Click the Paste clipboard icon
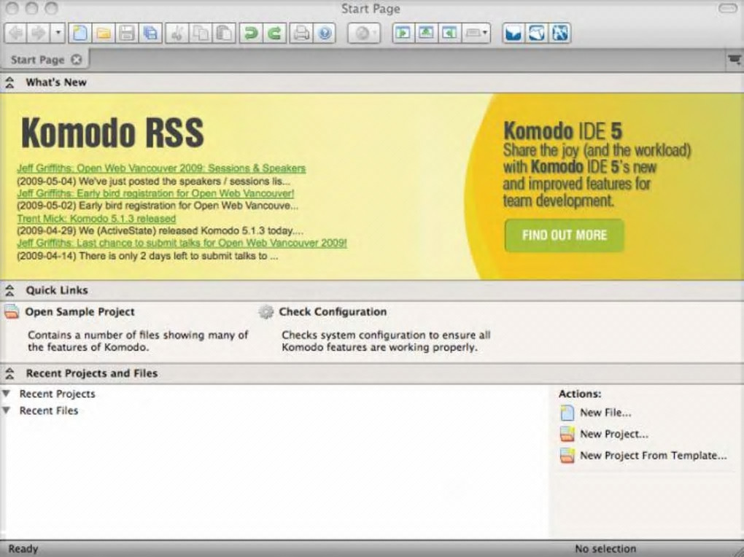 [x=223, y=34]
